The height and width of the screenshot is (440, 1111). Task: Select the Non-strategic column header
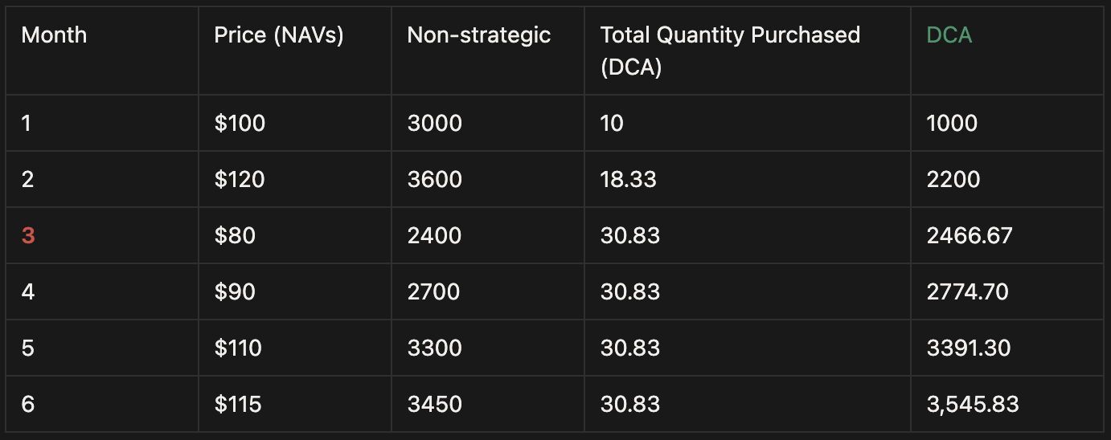point(478,35)
